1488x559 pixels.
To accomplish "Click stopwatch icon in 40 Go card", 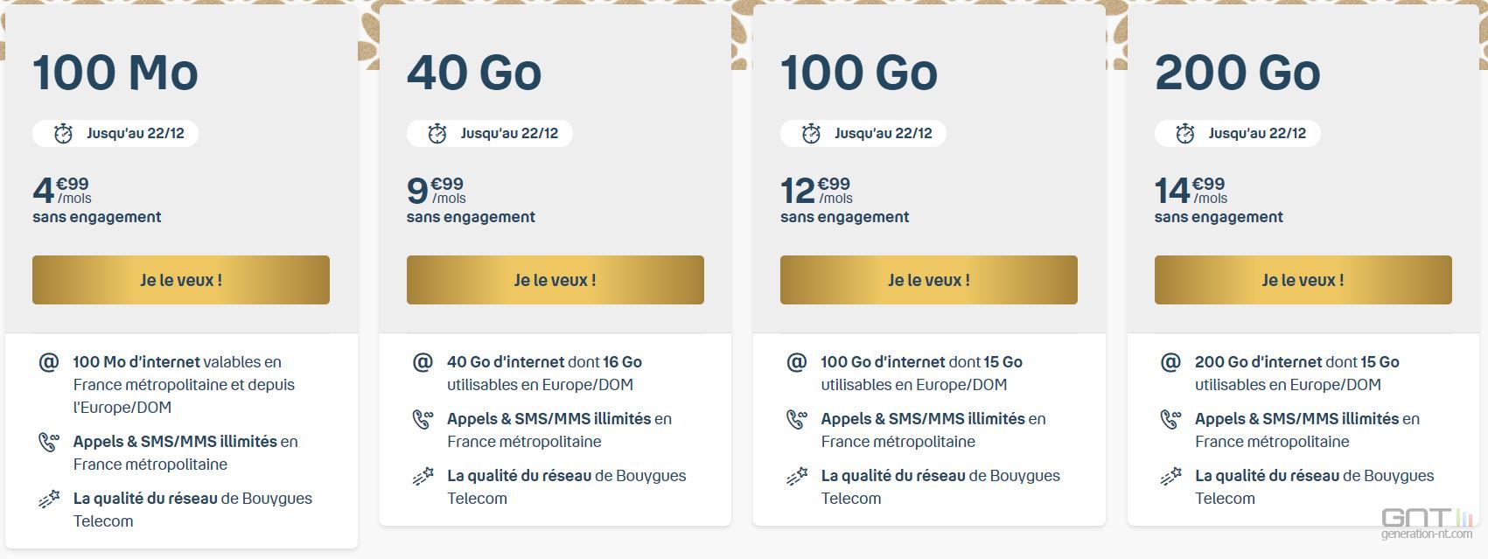I will pyautogui.click(x=437, y=133).
